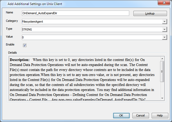Click the Details scrollbar up arrow
This screenshot has height=122, width=172.
pos(162,58)
